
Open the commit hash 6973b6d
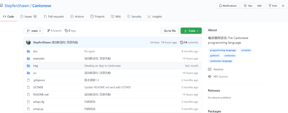(155, 42)
